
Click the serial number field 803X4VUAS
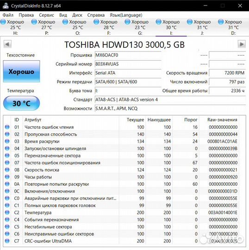(x=128, y=64)
